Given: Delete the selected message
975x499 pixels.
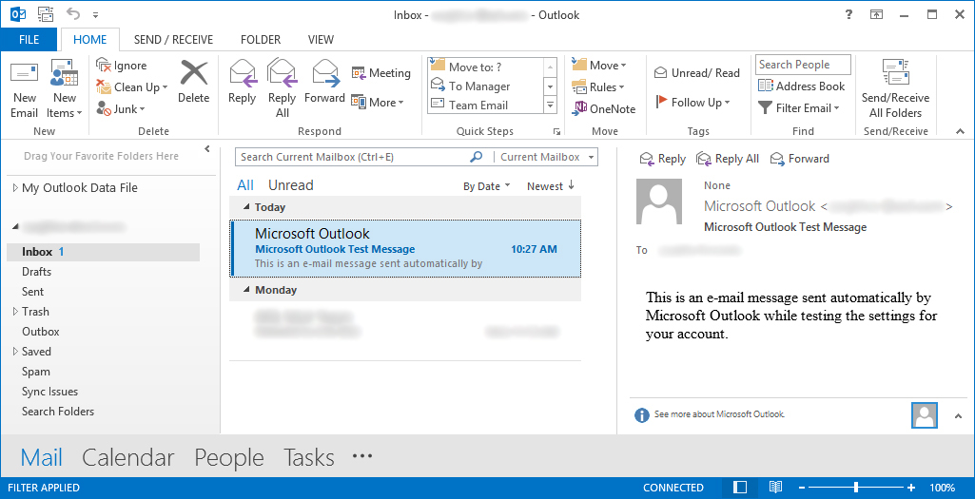Looking at the screenshot, I should pos(193,83).
